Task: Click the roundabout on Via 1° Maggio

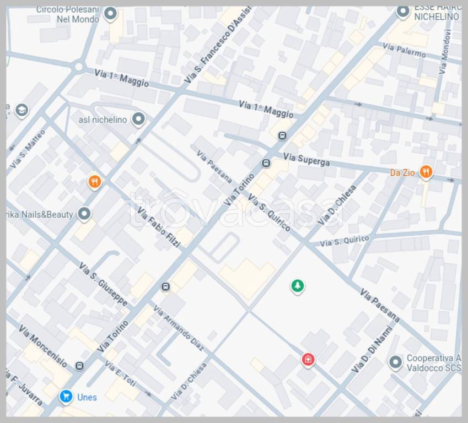Action: [x=78, y=67]
